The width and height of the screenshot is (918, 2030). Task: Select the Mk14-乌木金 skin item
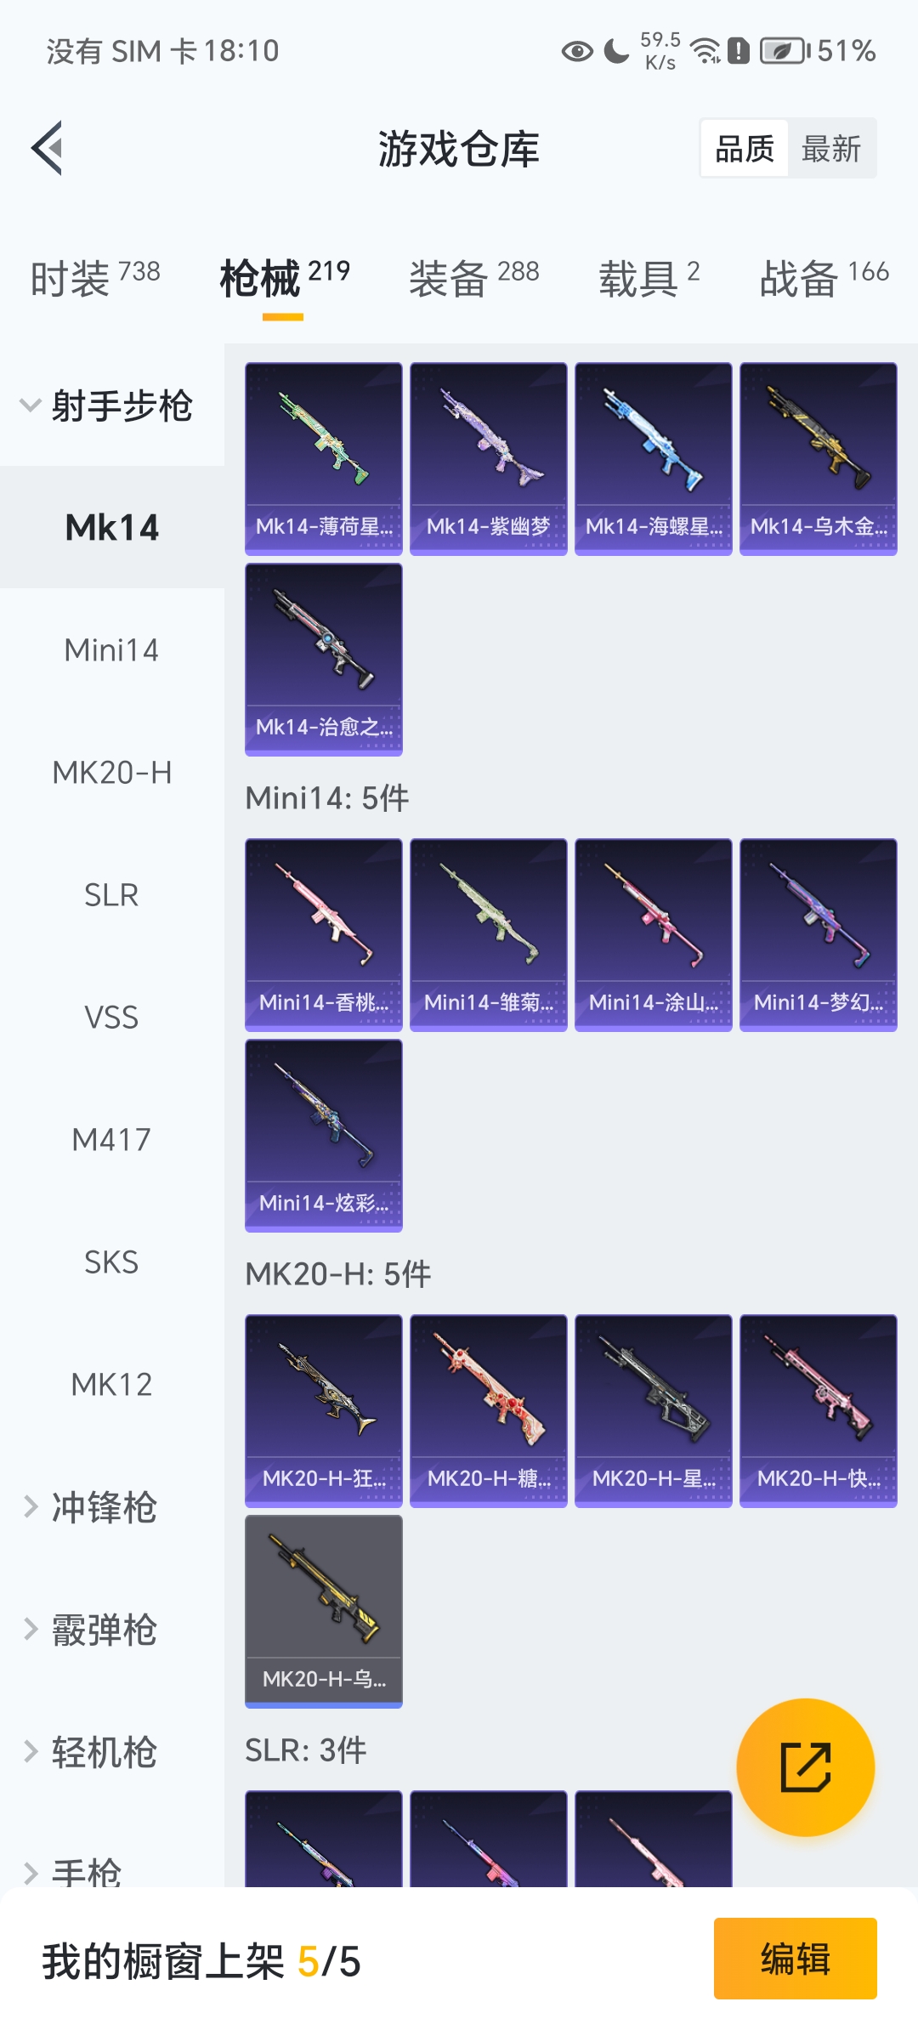click(x=819, y=459)
